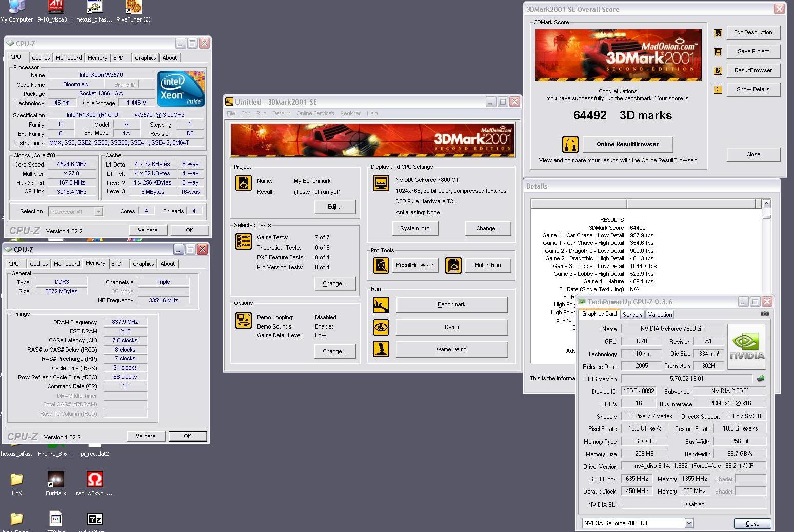Launch FurMark desktop icon
The width and height of the screenshot is (794, 532).
55,483
